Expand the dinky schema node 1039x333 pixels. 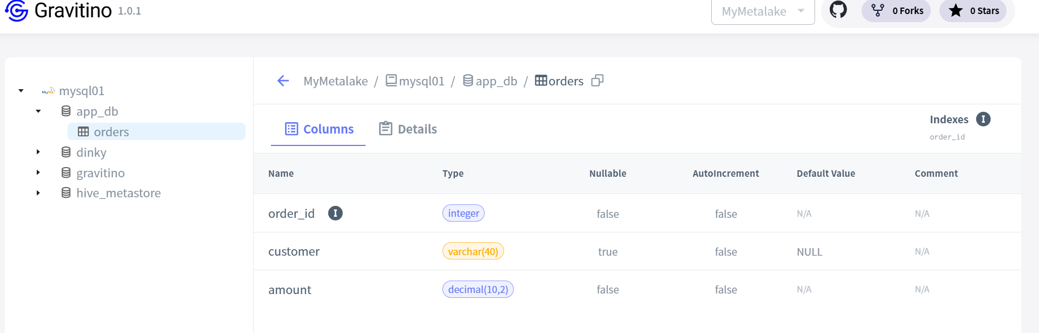(38, 152)
